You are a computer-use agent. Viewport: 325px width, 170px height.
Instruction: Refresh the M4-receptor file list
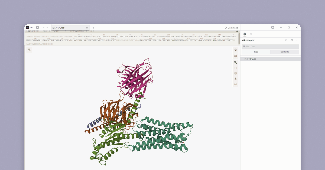292,40
